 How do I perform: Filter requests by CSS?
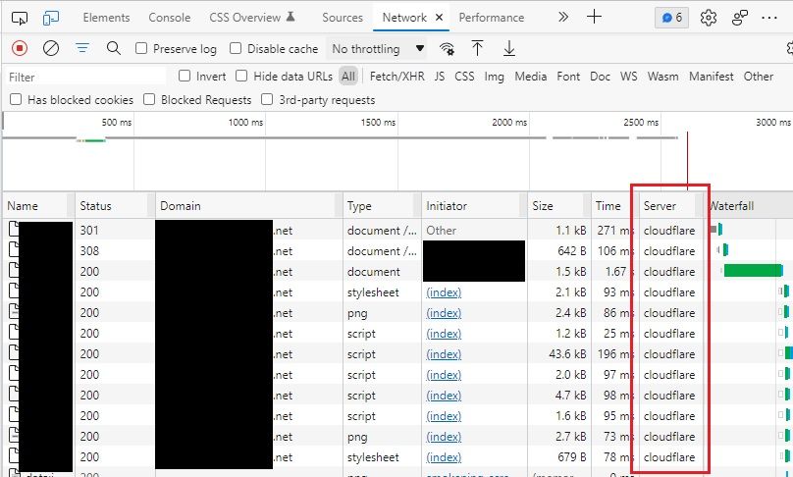(464, 77)
